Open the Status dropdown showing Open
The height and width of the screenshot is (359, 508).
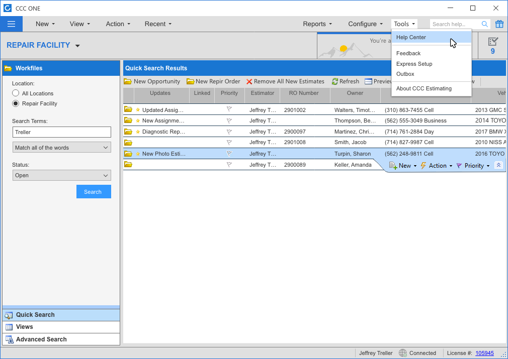coord(61,175)
